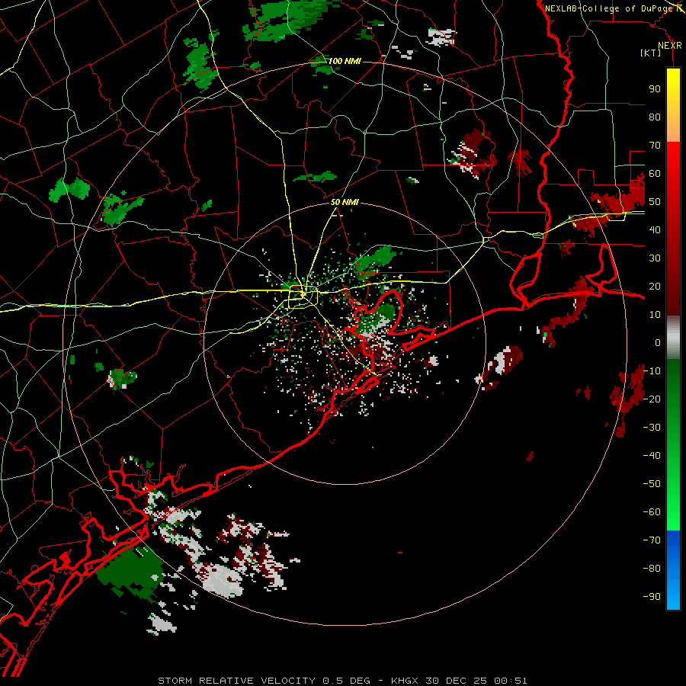Click the "30 DEC 25" date in caption
686x686 pixels.
[x=457, y=681]
